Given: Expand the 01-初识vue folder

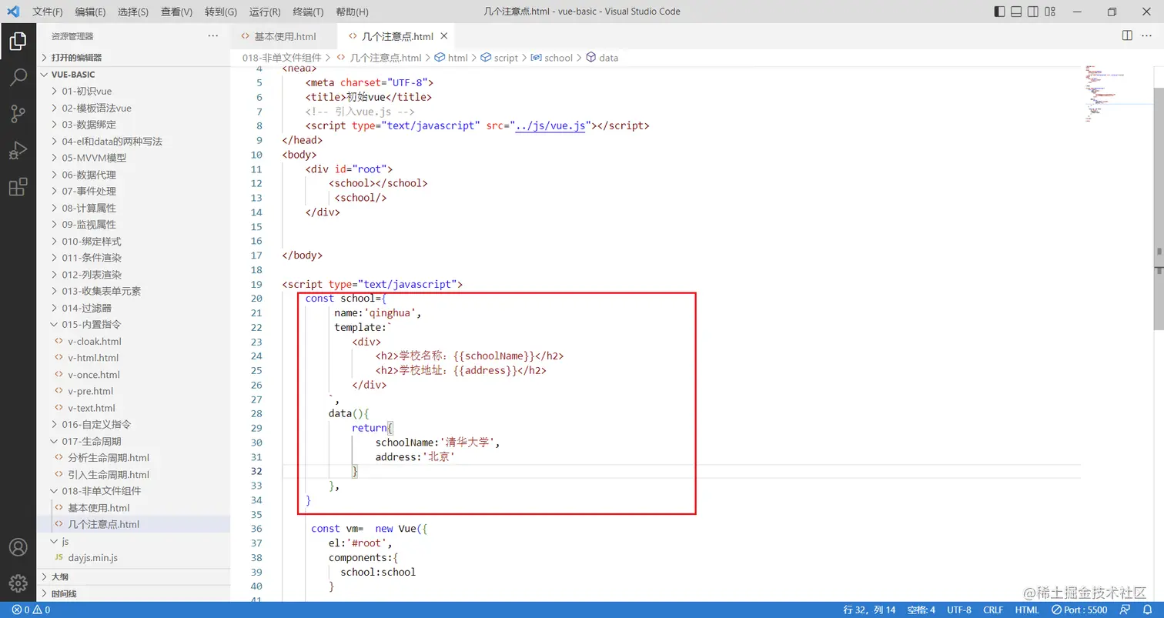Looking at the screenshot, I should (133, 92).
